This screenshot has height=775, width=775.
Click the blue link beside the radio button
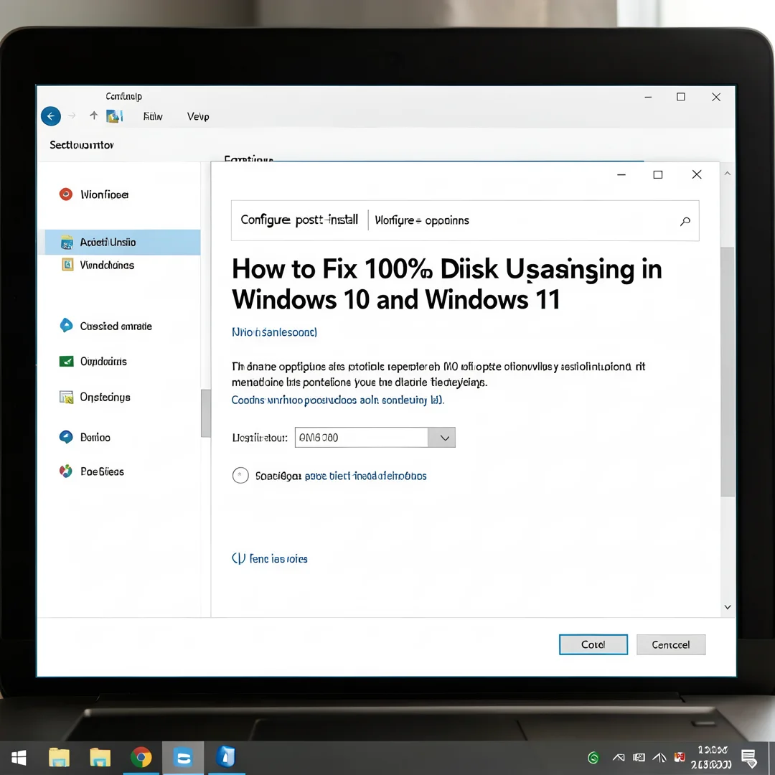(x=365, y=476)
